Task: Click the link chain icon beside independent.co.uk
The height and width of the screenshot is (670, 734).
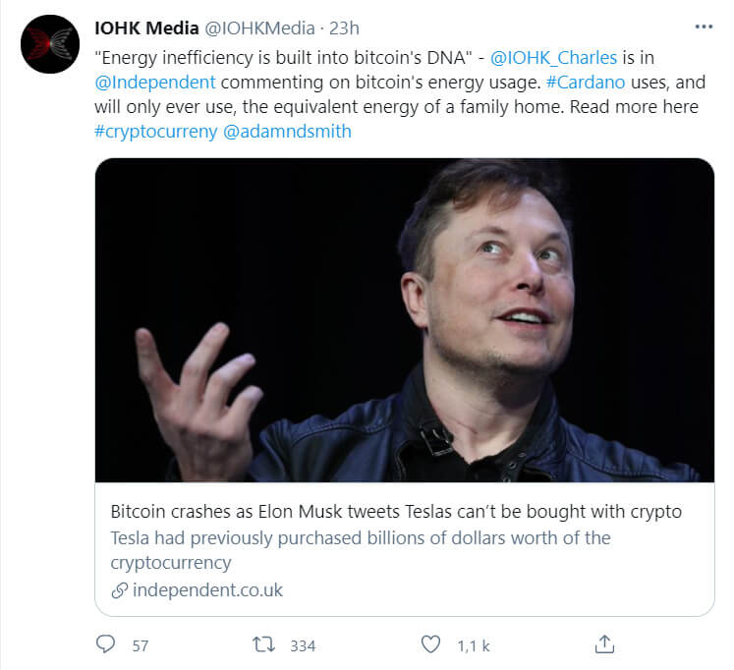Action: coord(119,590)
